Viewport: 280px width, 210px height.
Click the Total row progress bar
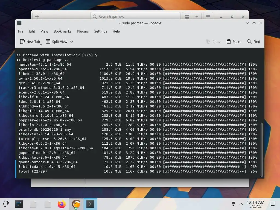[x=205, y=171]
